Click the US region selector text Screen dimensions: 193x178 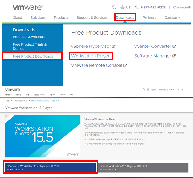128,7
